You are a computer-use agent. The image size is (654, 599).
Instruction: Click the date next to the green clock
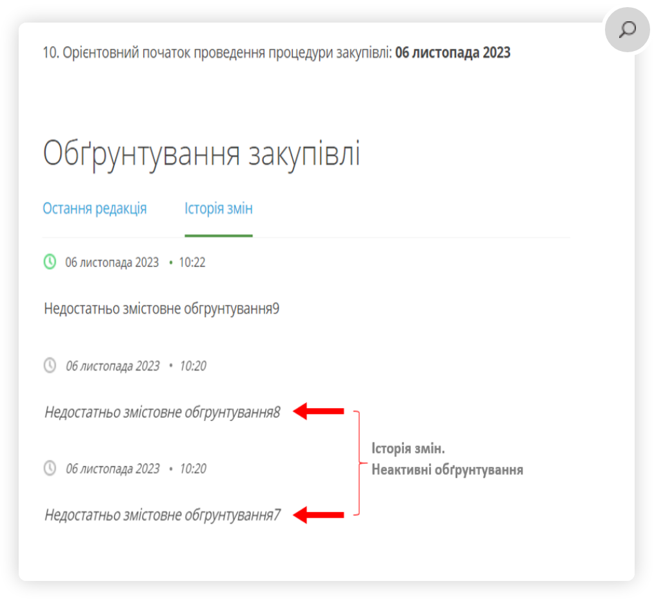[112, 262]
